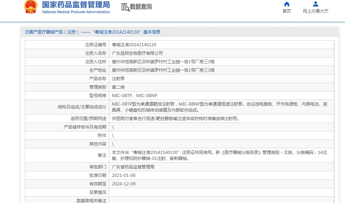Click the 网上办事大厅 user icon

point(316,4)
